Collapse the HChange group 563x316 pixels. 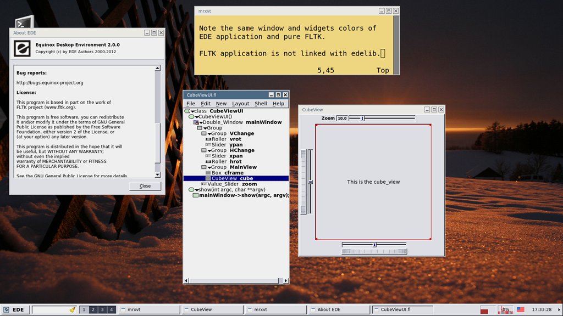coord(209,151)
